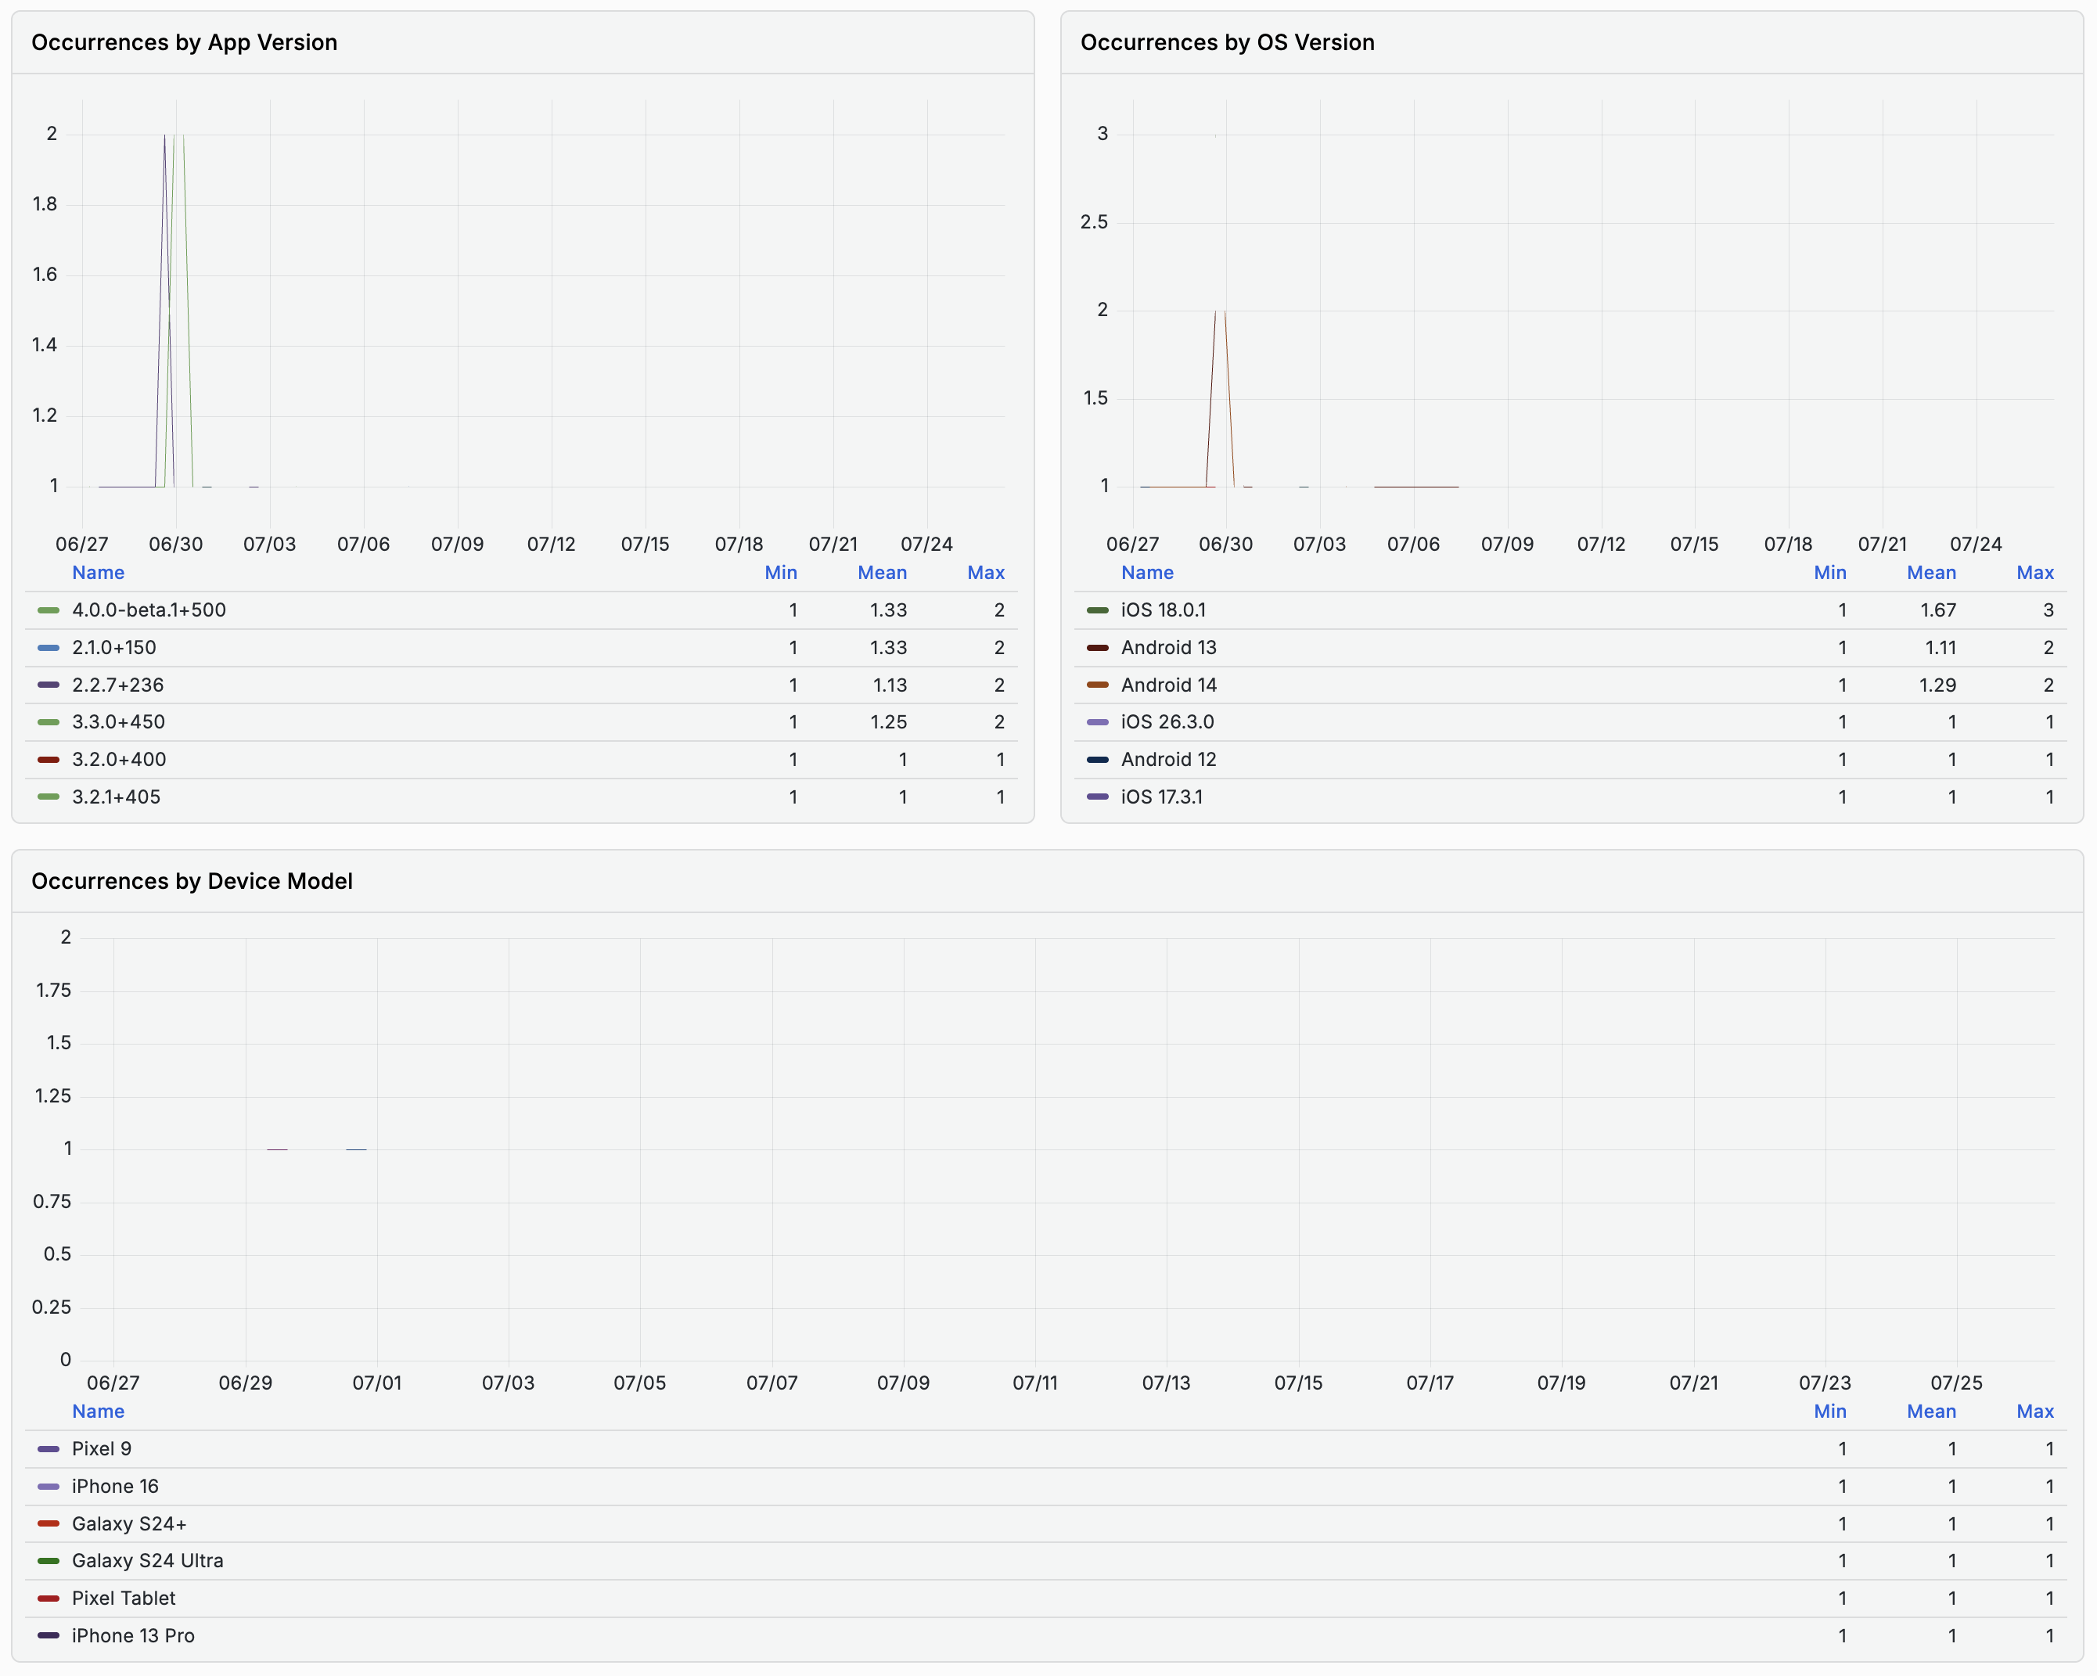This screenshot has height=1676, width=2097.
Task: Click mean value 1.13 for 2.2.7+236
Action: pos(890,685)
